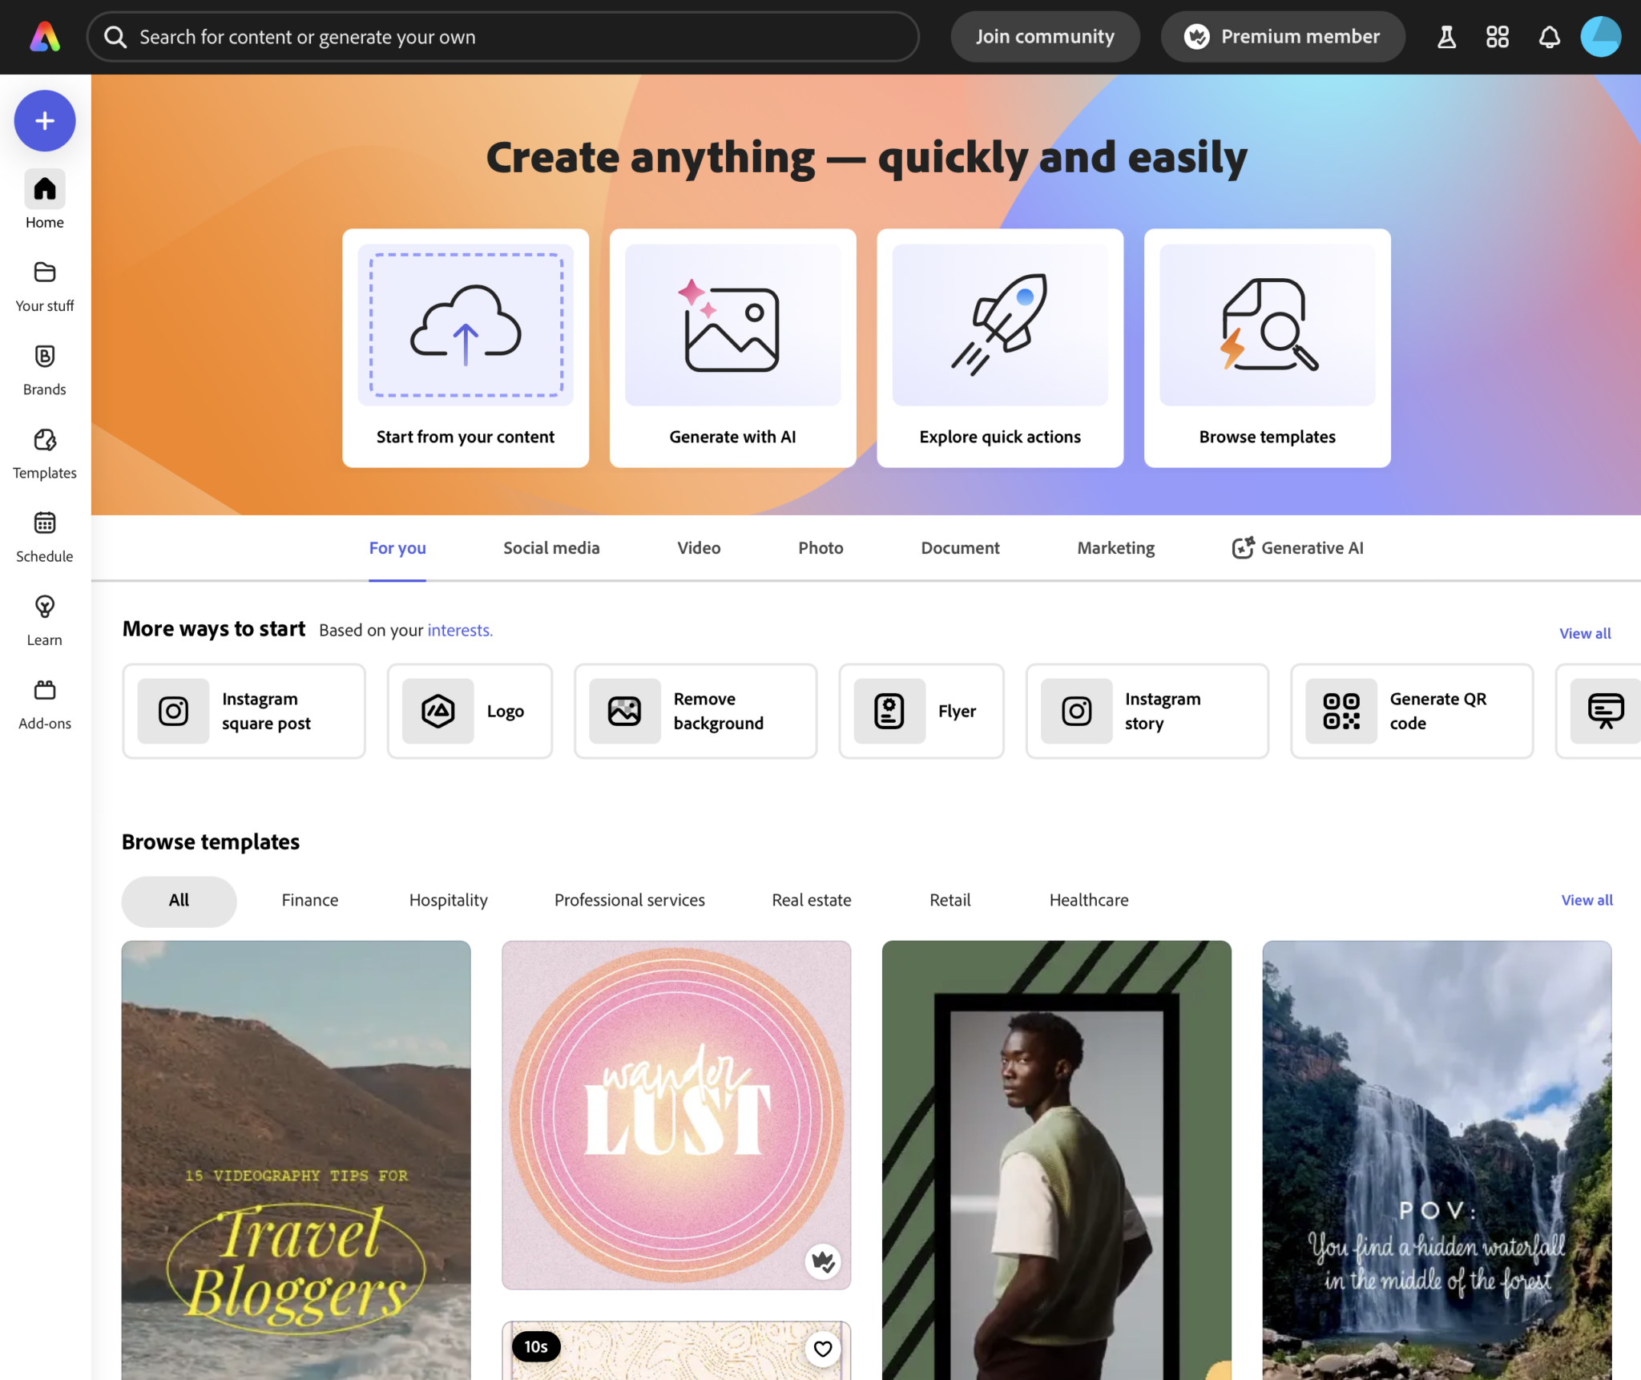Open notifications bell
Image resolution: width=1641 pixels, height=1380 pixels.
1549,37
